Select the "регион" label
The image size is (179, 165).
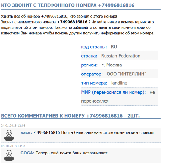[x=89, y=65]
